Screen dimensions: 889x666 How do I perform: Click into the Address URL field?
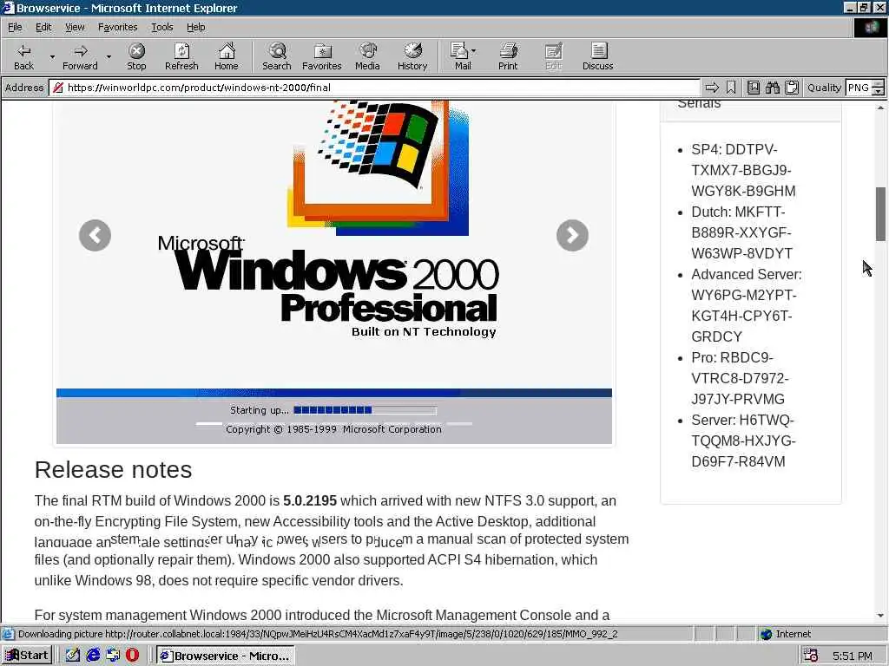click(x=374, y=88)
